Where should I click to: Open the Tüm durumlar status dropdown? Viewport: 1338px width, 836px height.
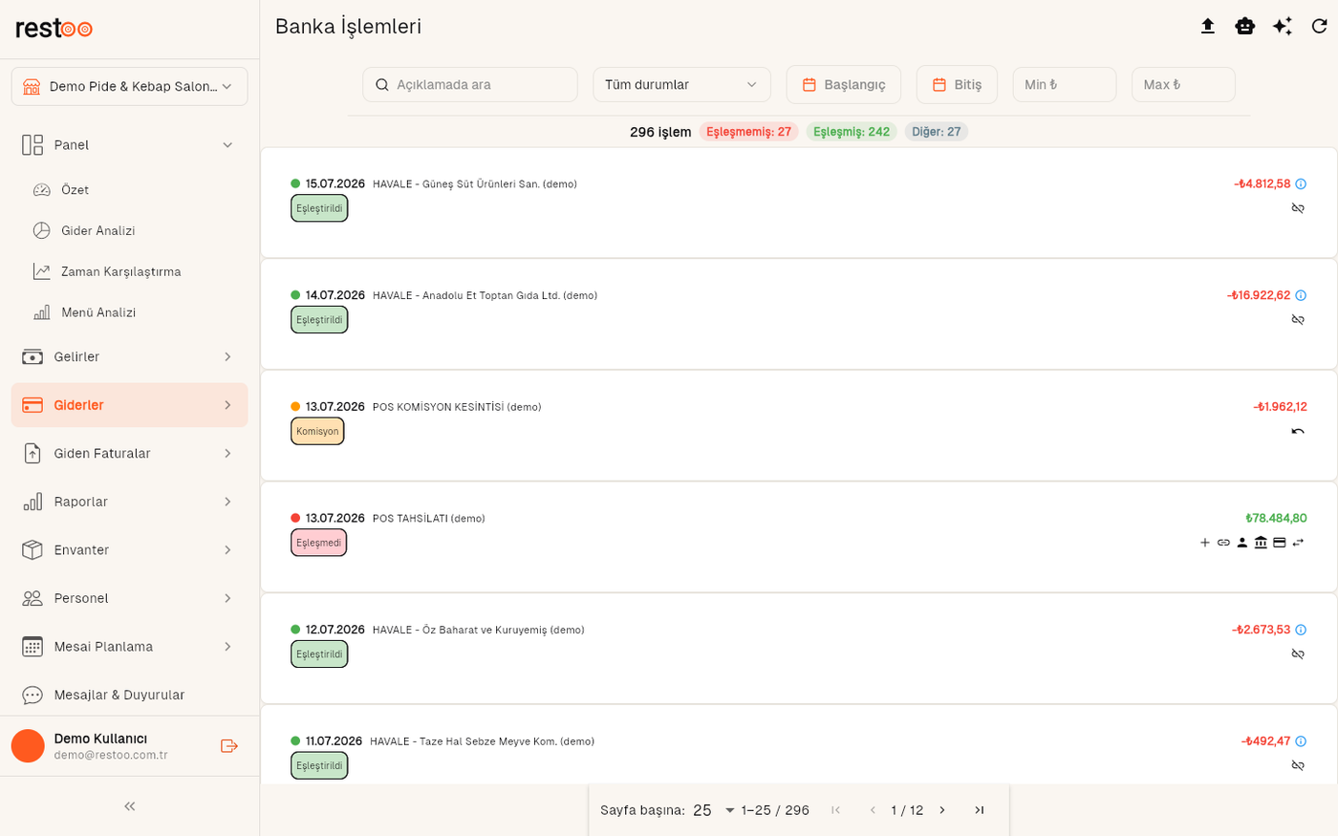tap(681, 85)
